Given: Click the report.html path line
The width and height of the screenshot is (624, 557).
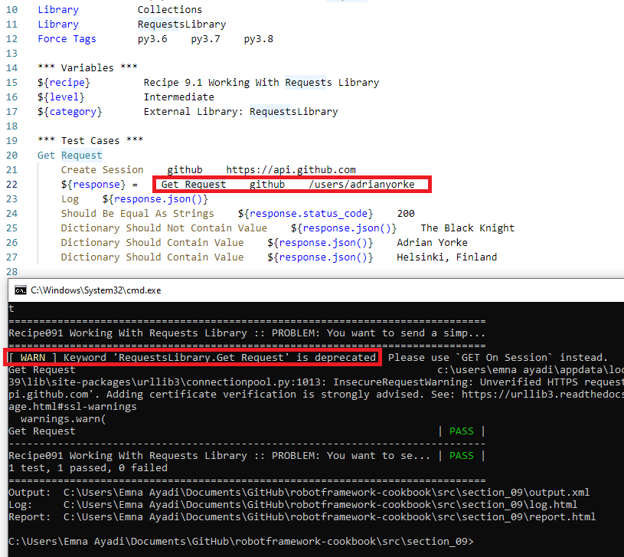Looking at the screenshot, I should click(x=302, y=517).
